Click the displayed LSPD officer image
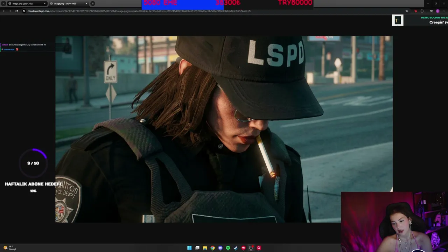Screen dimensions: 448x252 pos(224,129)
